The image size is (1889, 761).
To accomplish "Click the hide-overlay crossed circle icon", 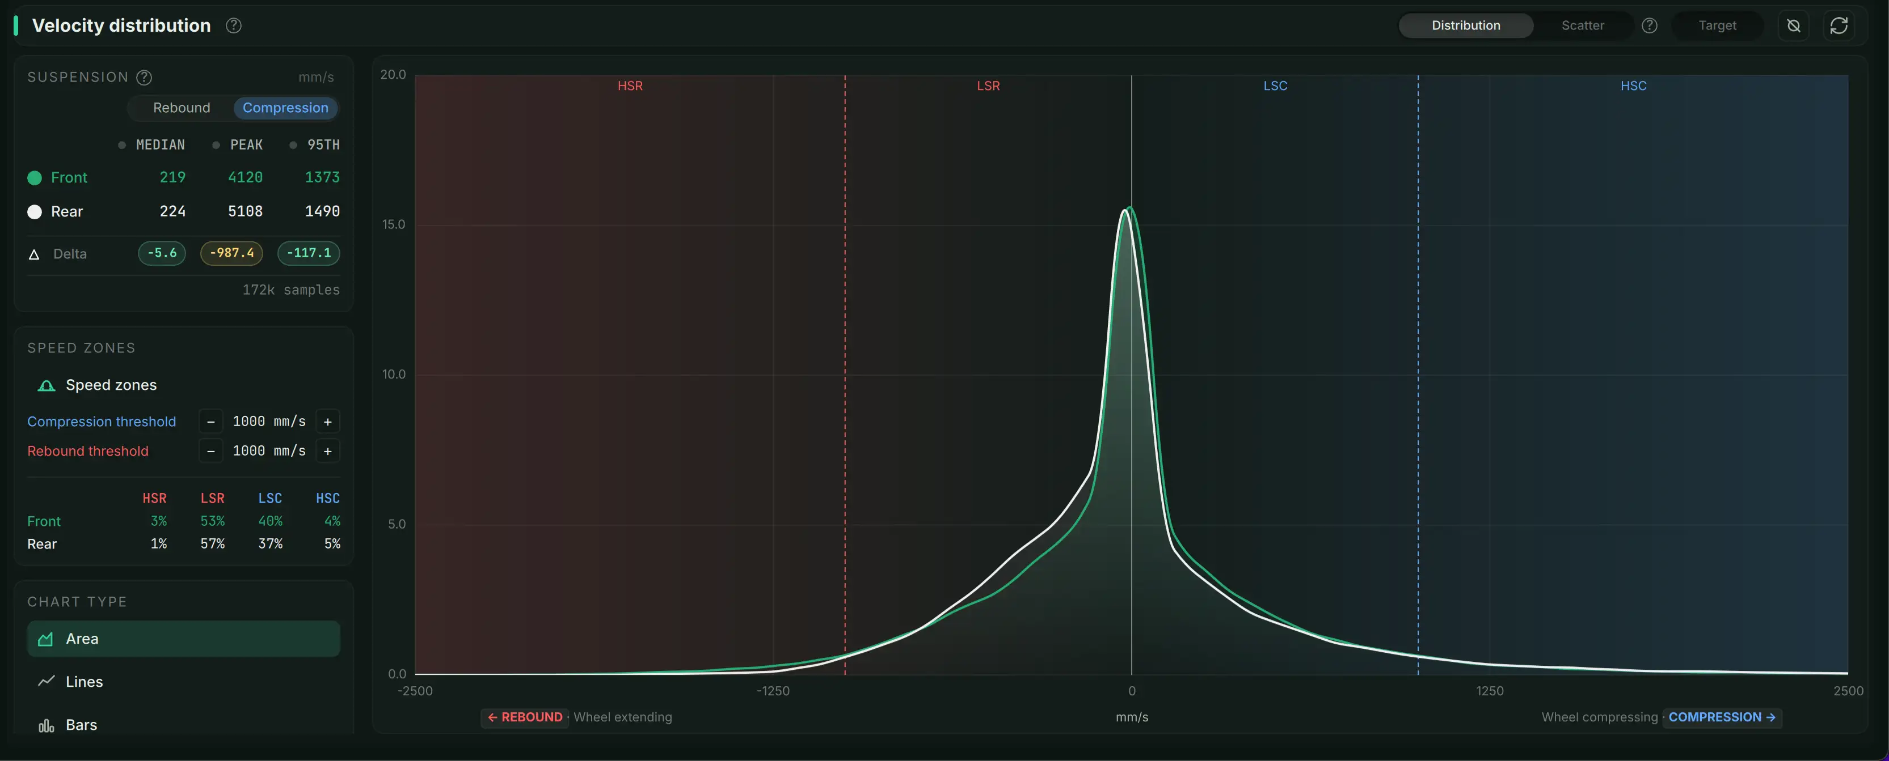I will (1794, 25).
